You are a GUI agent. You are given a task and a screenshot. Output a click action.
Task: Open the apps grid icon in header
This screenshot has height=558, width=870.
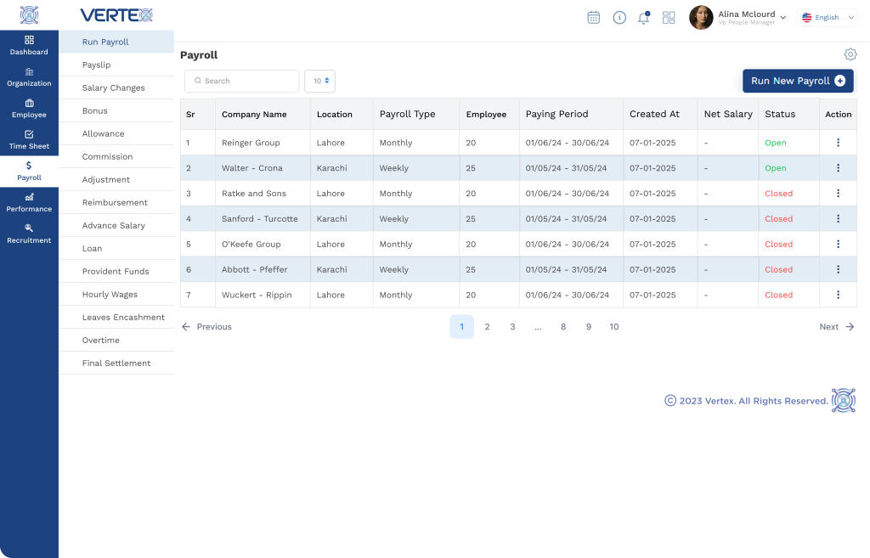point(669,18)
